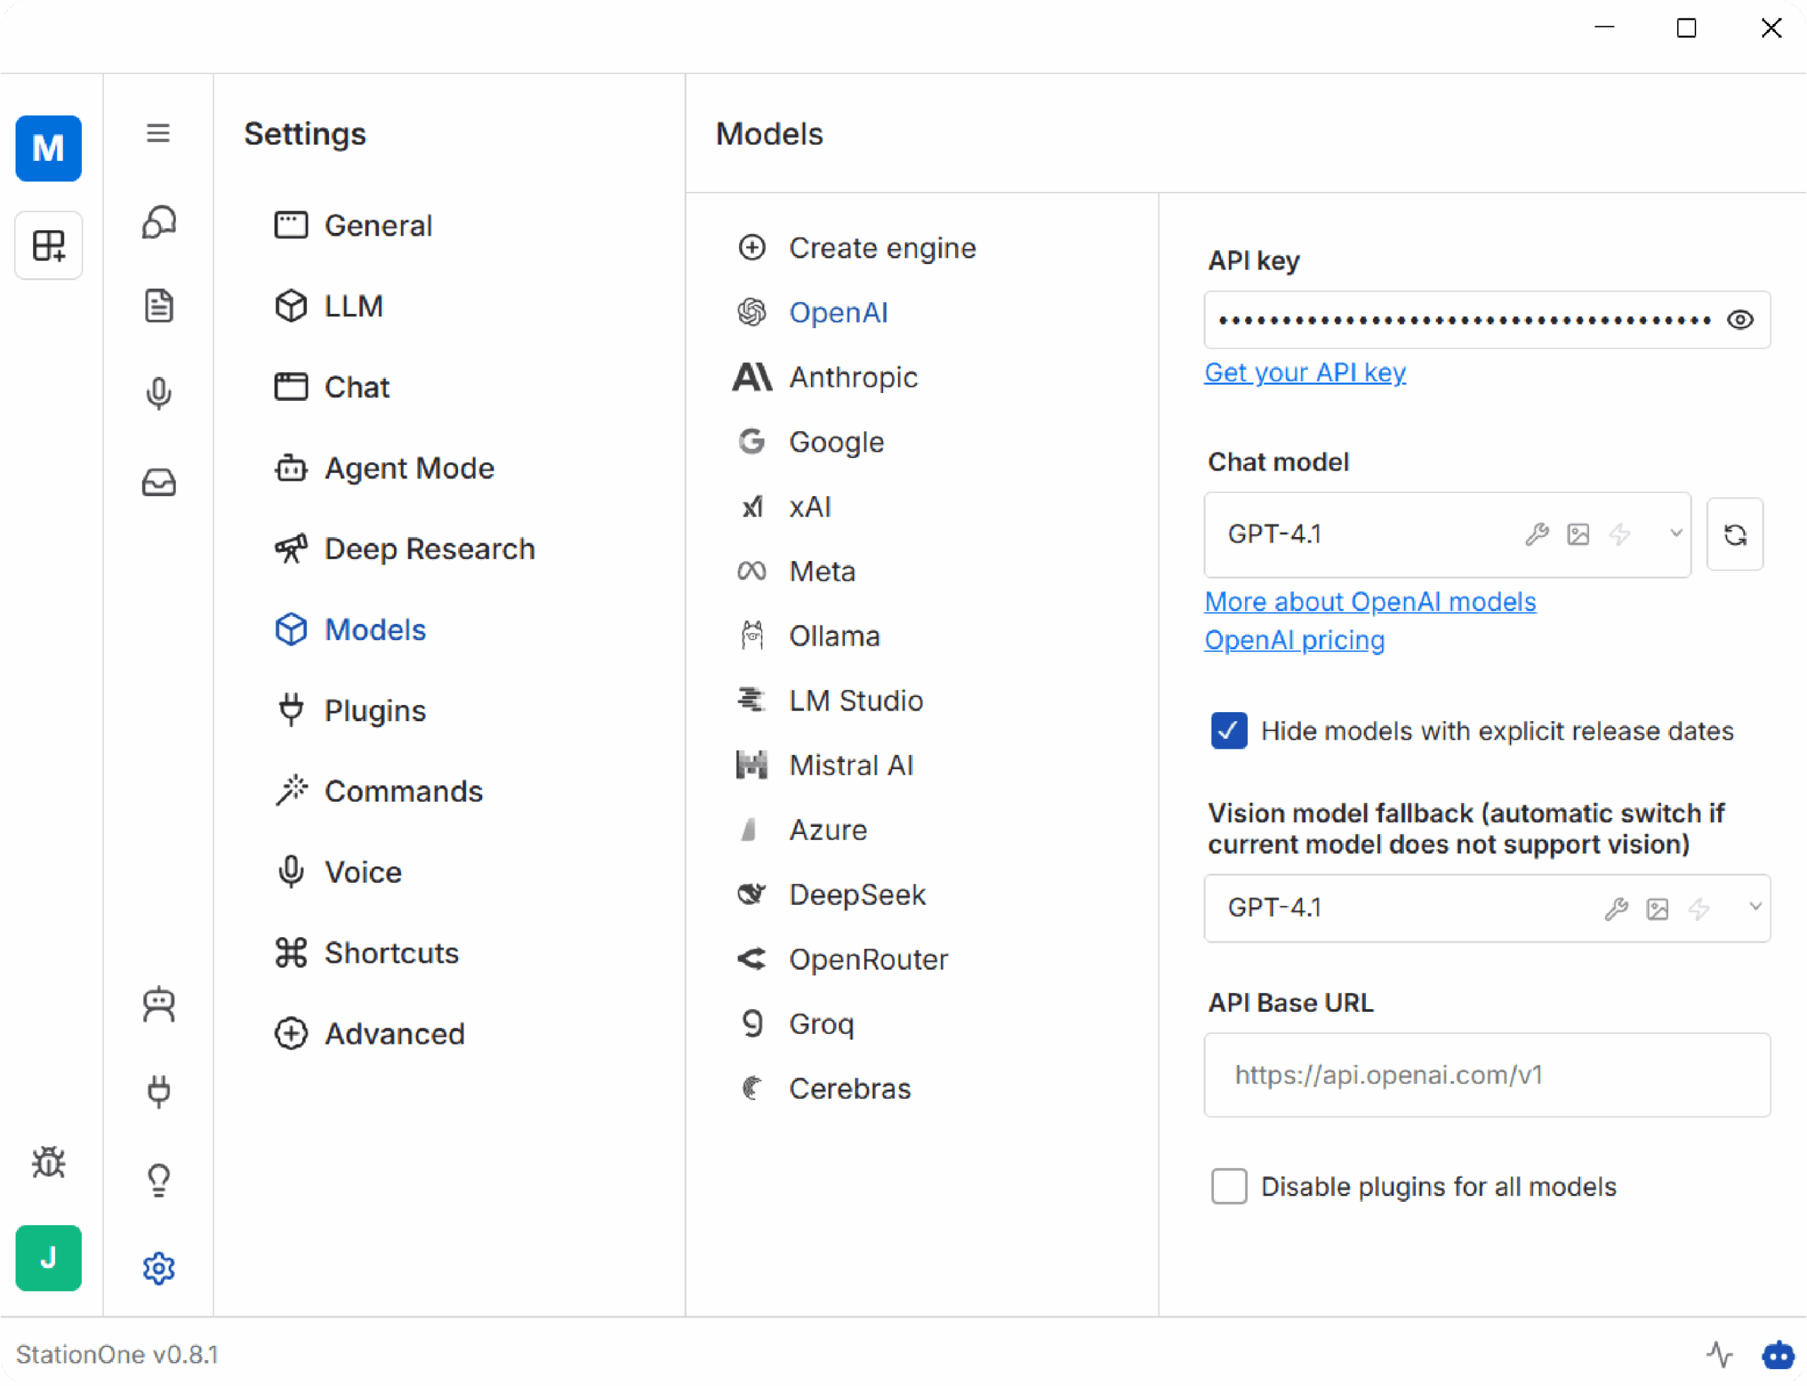Image resolution: width=1807 pixels, height=1386 pixels.
Task: Reveal the API key with the eye toggle
Action: (x=1739, y=320)
